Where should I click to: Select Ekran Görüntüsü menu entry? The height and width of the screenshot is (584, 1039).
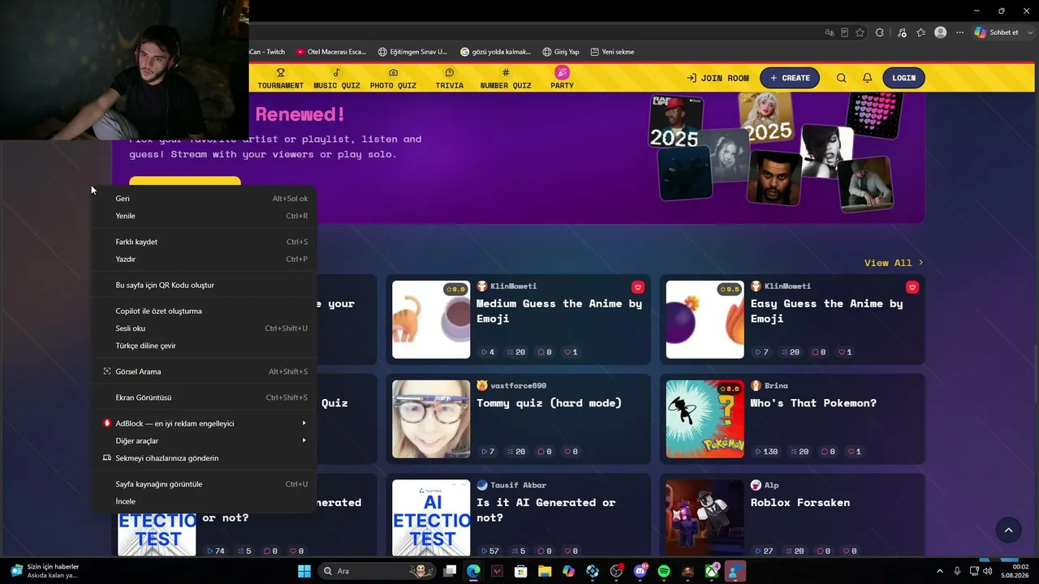click(205, 397)
